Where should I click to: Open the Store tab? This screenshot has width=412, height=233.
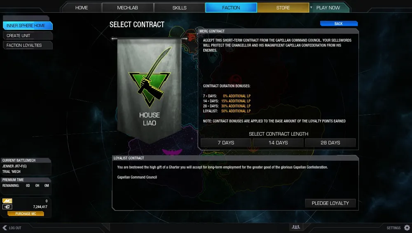pos(283,7)
